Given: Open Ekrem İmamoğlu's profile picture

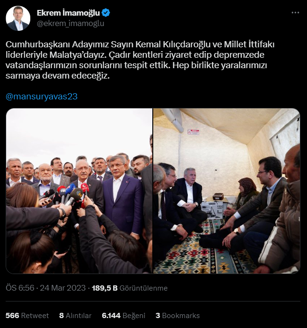Looking at the screenshot, I should [x=18, y=18].
